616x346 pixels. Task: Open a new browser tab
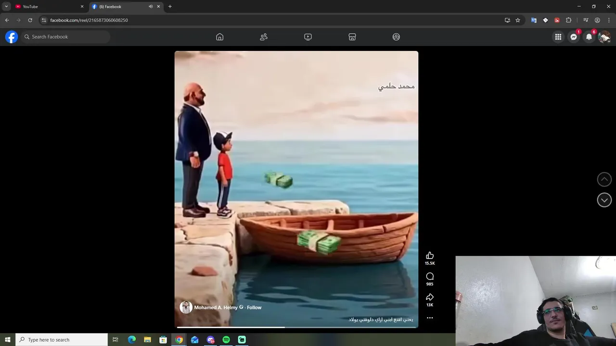pos(170,7)
